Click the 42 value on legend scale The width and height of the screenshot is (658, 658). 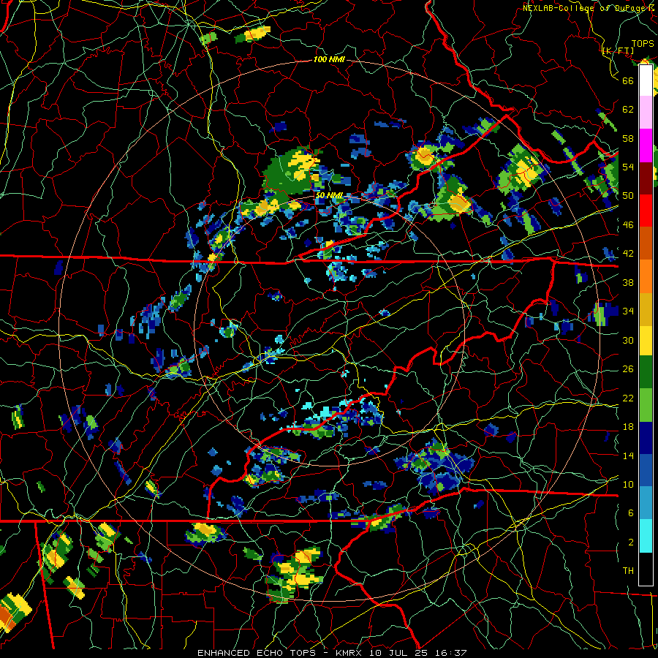coord(628,254)
